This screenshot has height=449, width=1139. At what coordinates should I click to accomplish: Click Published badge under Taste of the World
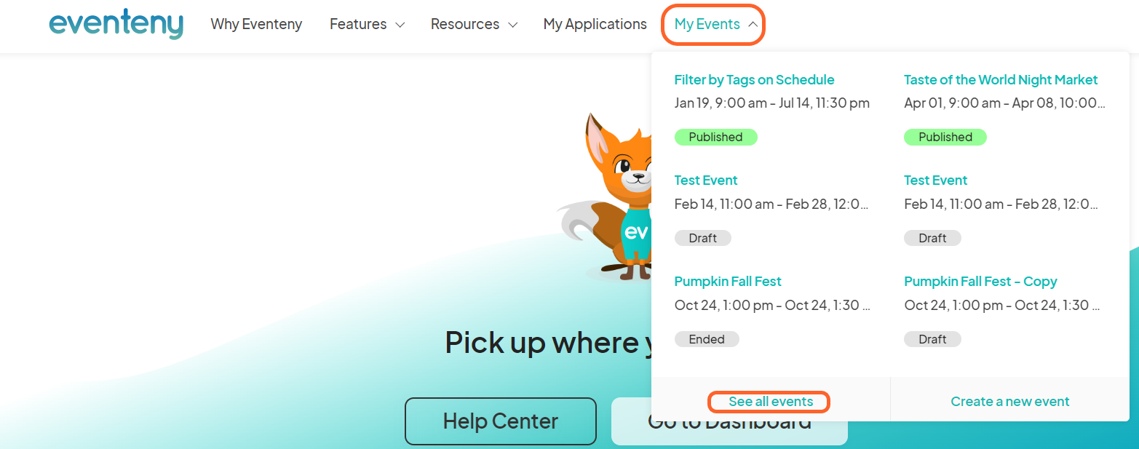tap(945, 137)
